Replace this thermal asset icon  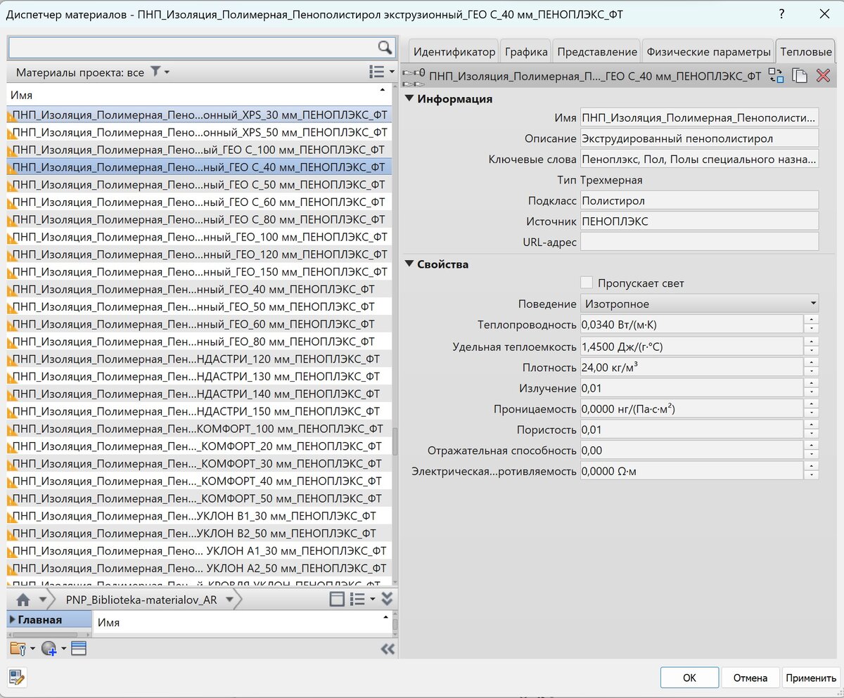pyautogui.click(x=776, y=76)
